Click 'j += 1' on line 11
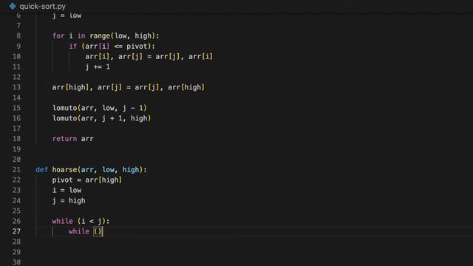Viewport: 473px width, 266px height. 98,66
